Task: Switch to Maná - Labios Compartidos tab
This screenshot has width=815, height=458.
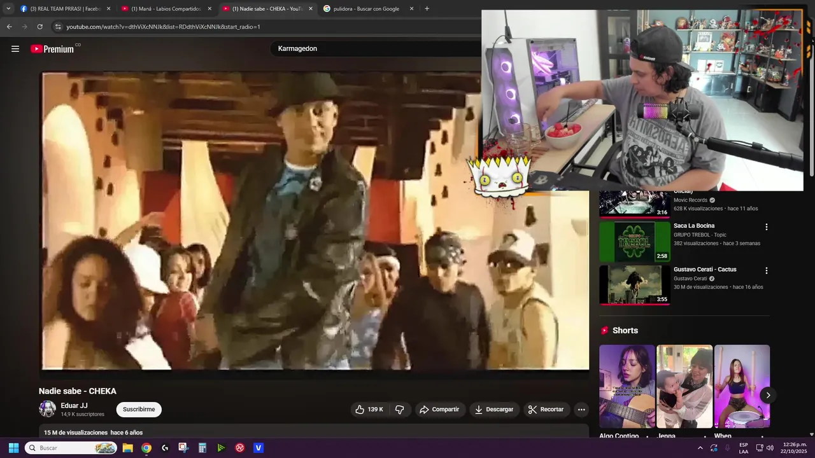Action: pos(167,9)
